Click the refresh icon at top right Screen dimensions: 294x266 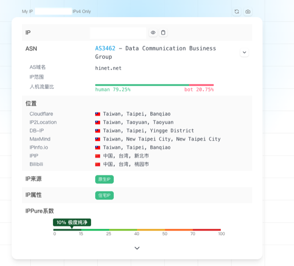237,12
